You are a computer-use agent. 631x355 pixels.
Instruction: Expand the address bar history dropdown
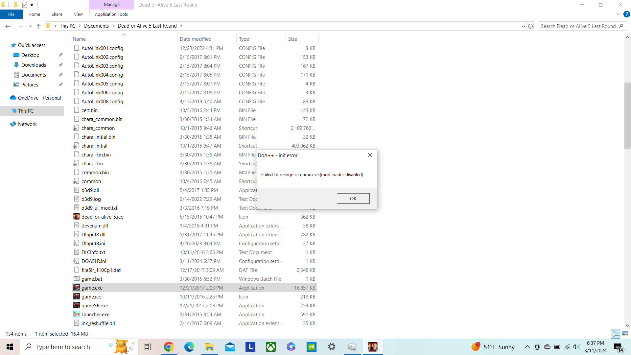[x=523, y=26]
